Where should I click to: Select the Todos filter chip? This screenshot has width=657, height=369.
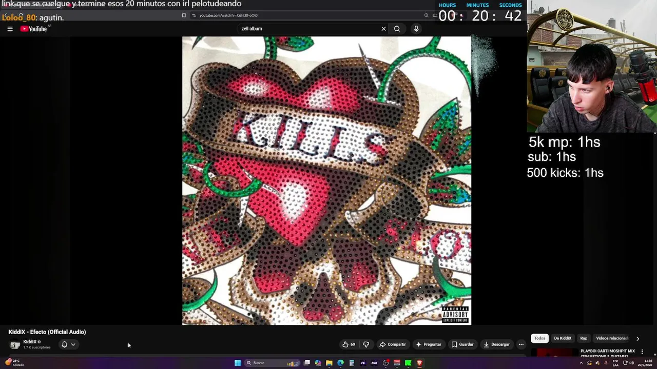point(539,338)
